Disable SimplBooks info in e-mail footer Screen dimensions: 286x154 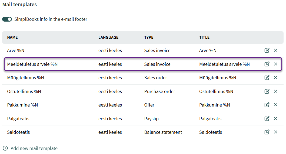point(7,19)
